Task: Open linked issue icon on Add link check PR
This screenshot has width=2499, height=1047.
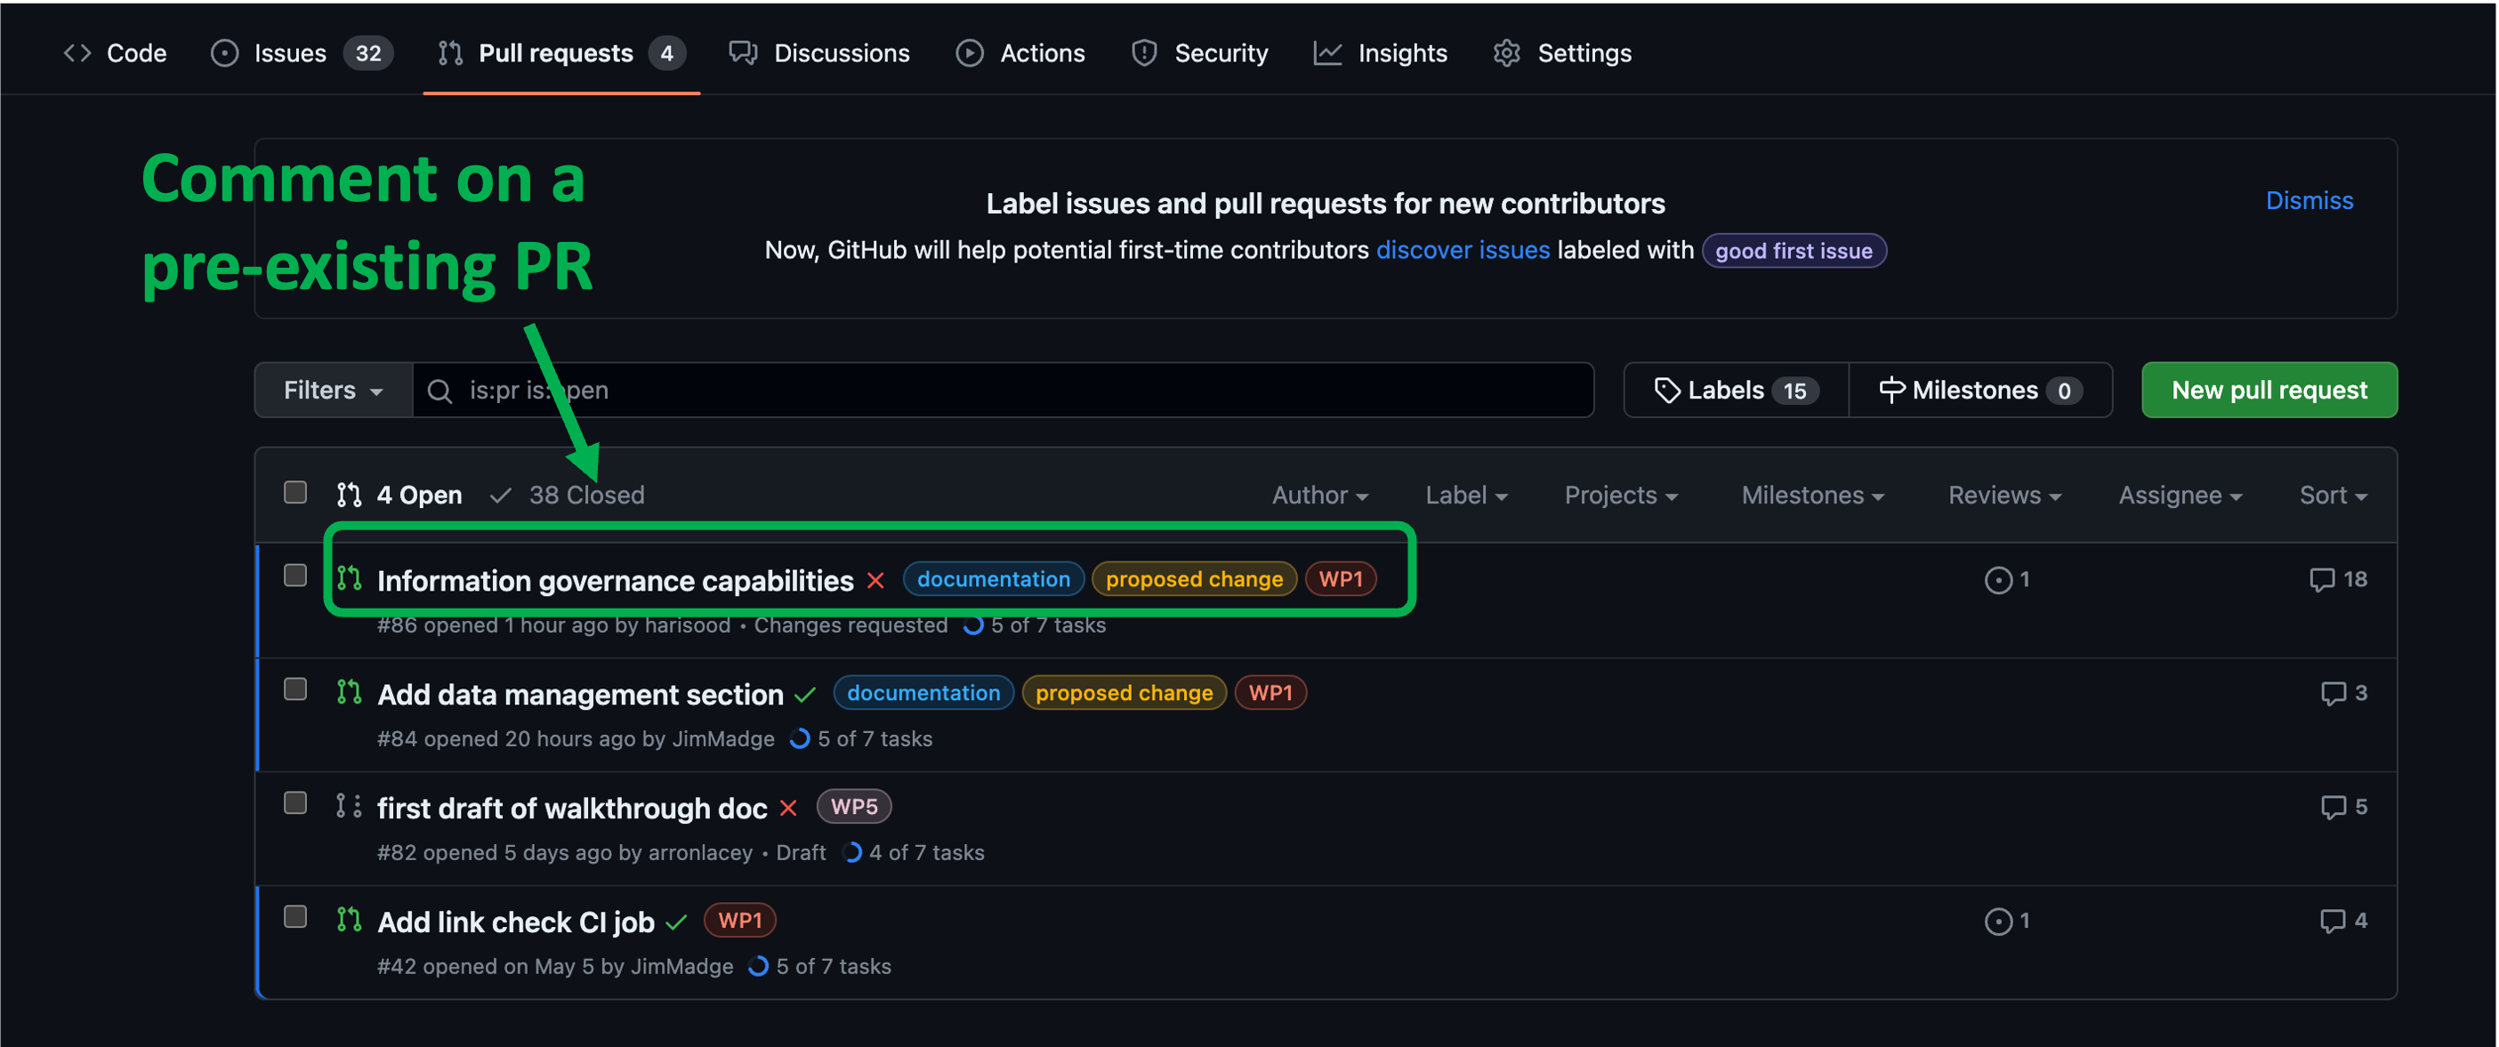Action: pyautogui.click(x=2006, y=922)
